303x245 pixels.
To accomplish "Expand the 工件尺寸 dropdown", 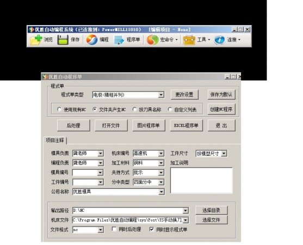I will (x=224, y=154).
